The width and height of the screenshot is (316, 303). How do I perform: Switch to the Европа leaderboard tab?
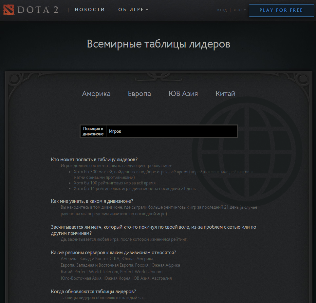(139, 93)
